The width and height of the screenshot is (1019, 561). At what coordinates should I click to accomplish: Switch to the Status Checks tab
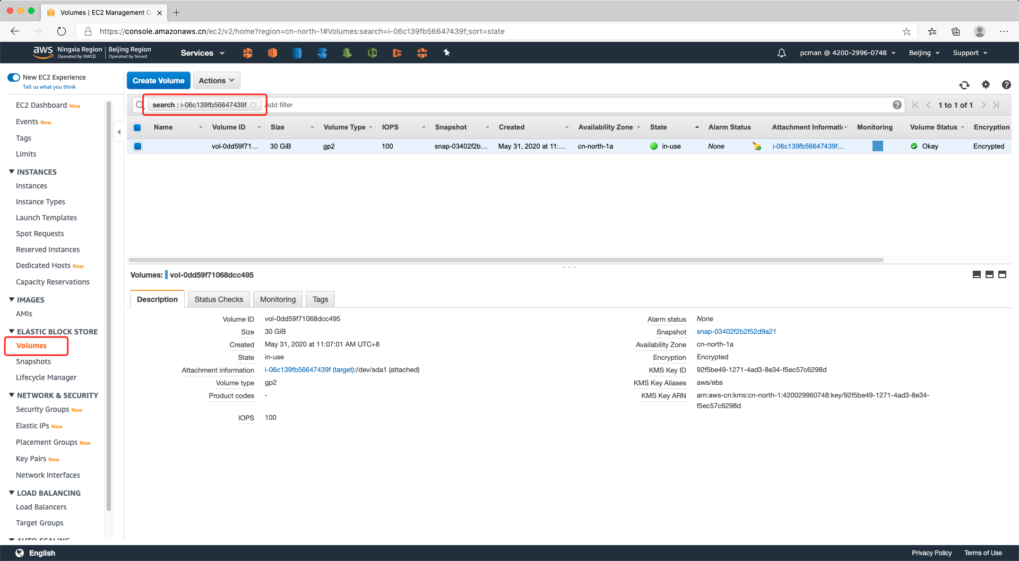(219, 299)
